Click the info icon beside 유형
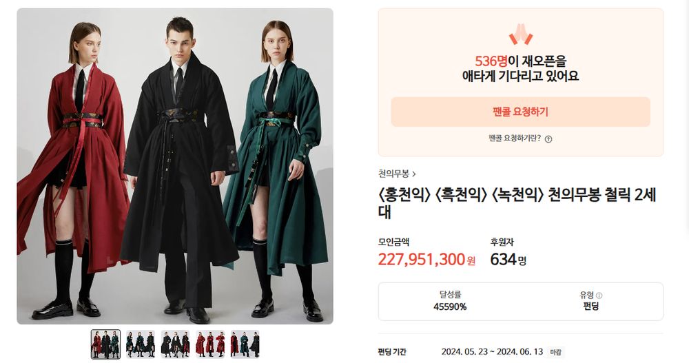The width and height of the screenshot is (689, 363). pos(599,295)
